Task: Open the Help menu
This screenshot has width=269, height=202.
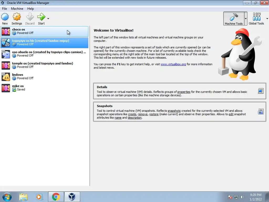Action: click(x=30, y=9)
